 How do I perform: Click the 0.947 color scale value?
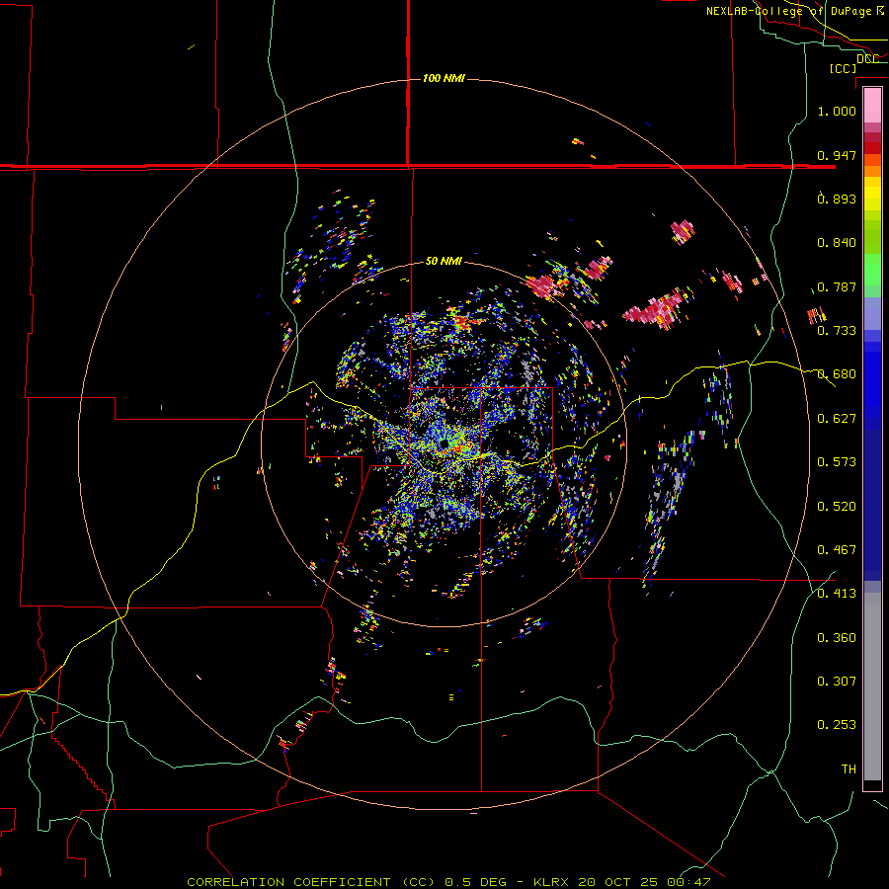(x=837, y=155)
